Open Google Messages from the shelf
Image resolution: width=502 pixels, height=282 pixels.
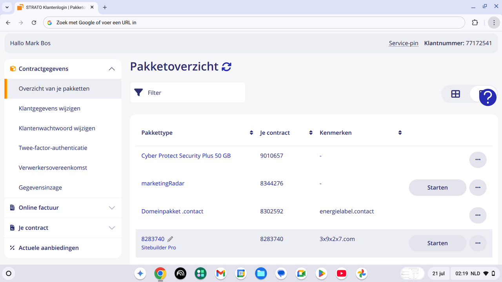coord(281,273)
